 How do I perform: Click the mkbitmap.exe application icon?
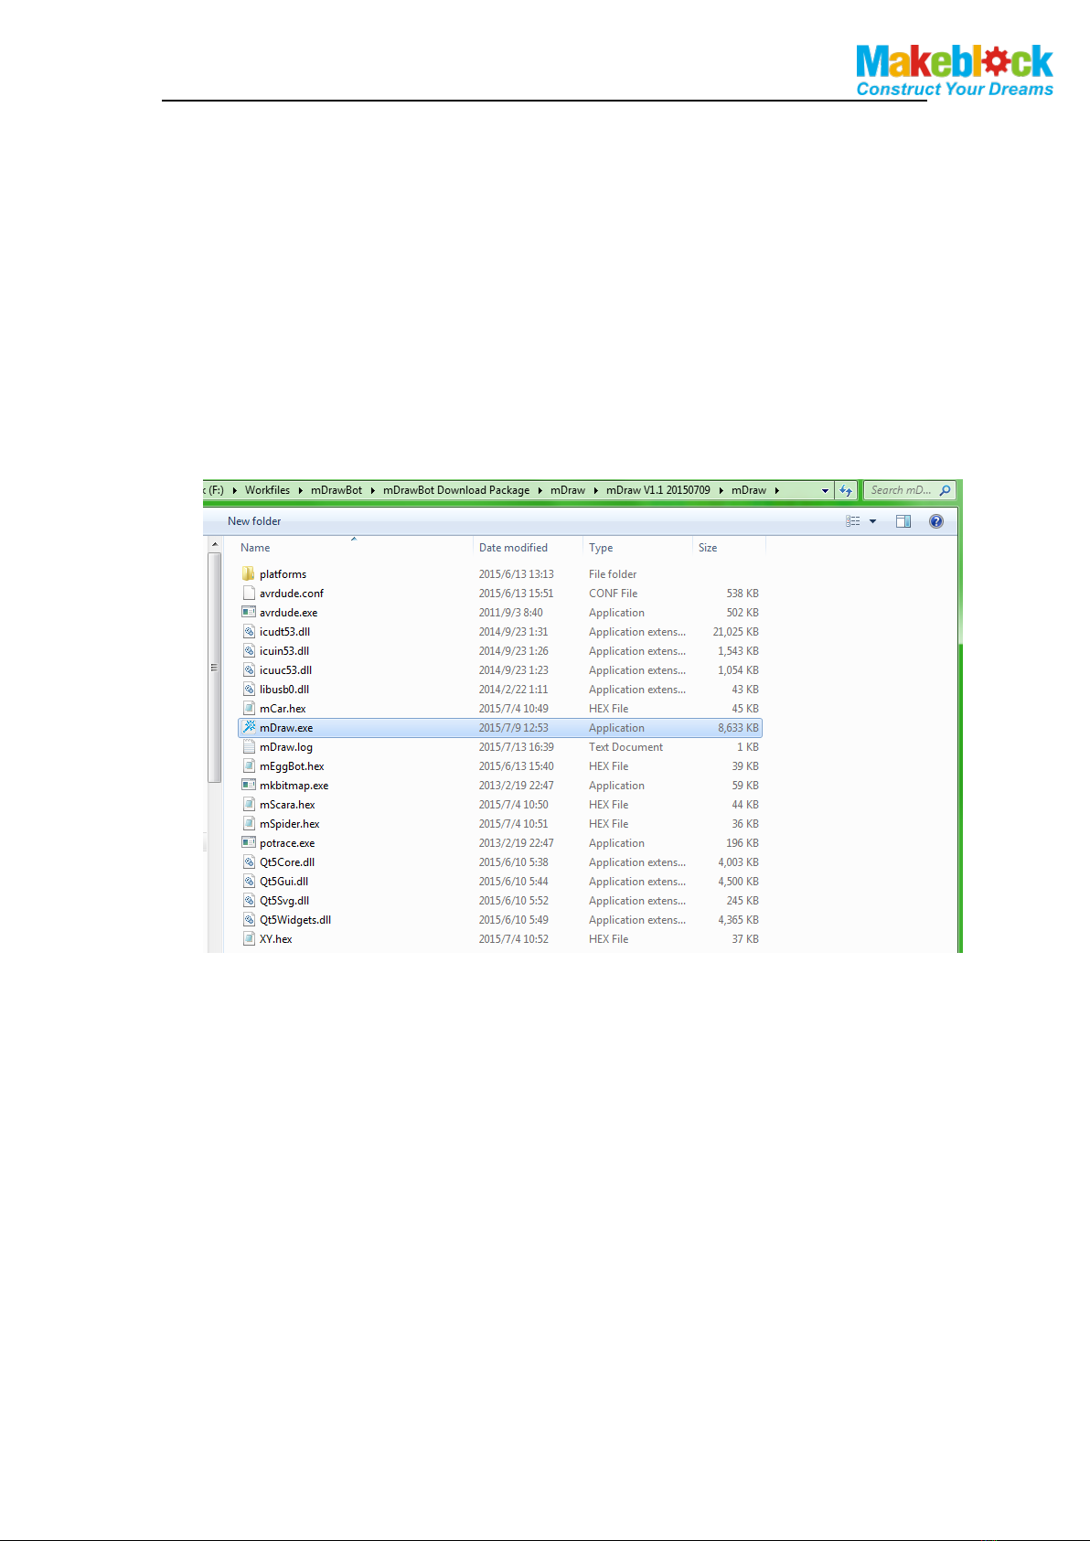(248, 785)
